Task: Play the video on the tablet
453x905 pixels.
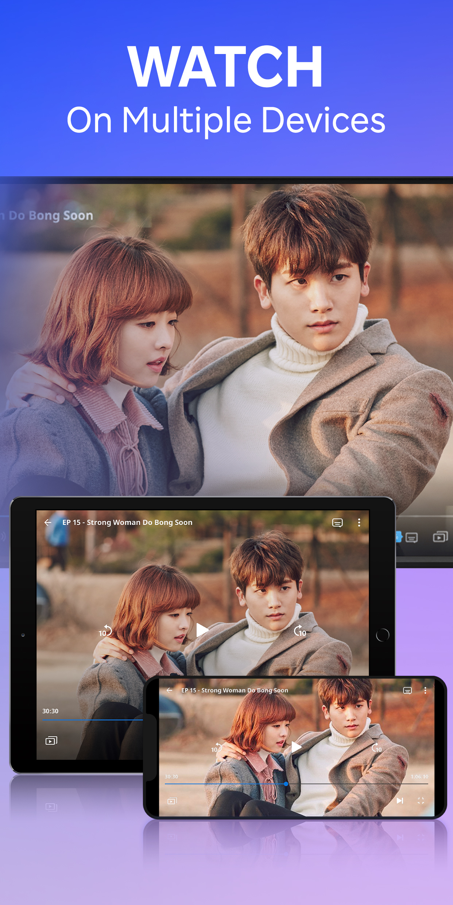Action: pos(202,630)
